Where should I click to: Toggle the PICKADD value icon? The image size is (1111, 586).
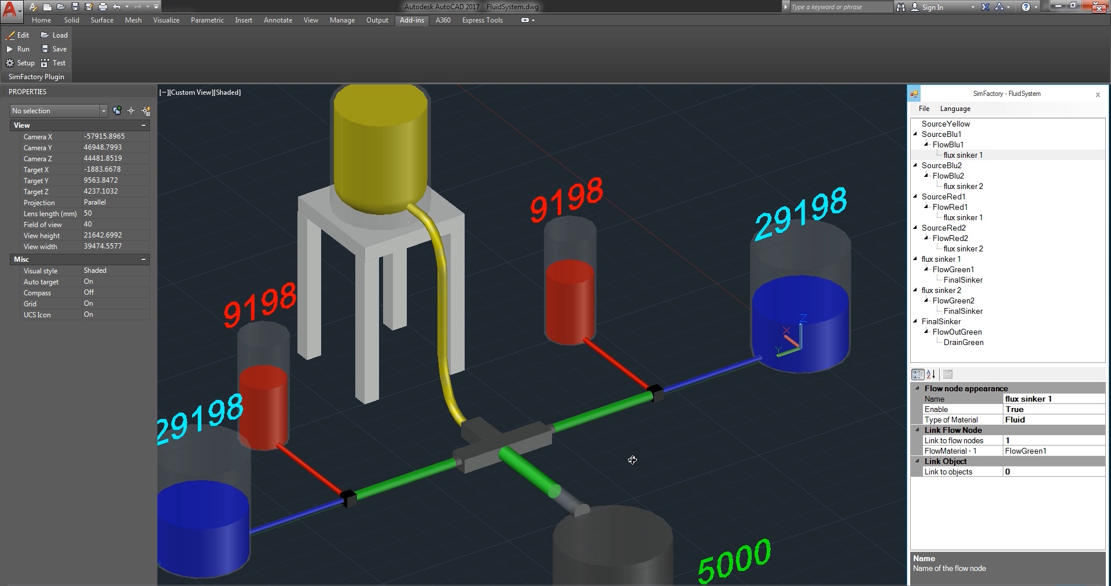tap(117, 111)
